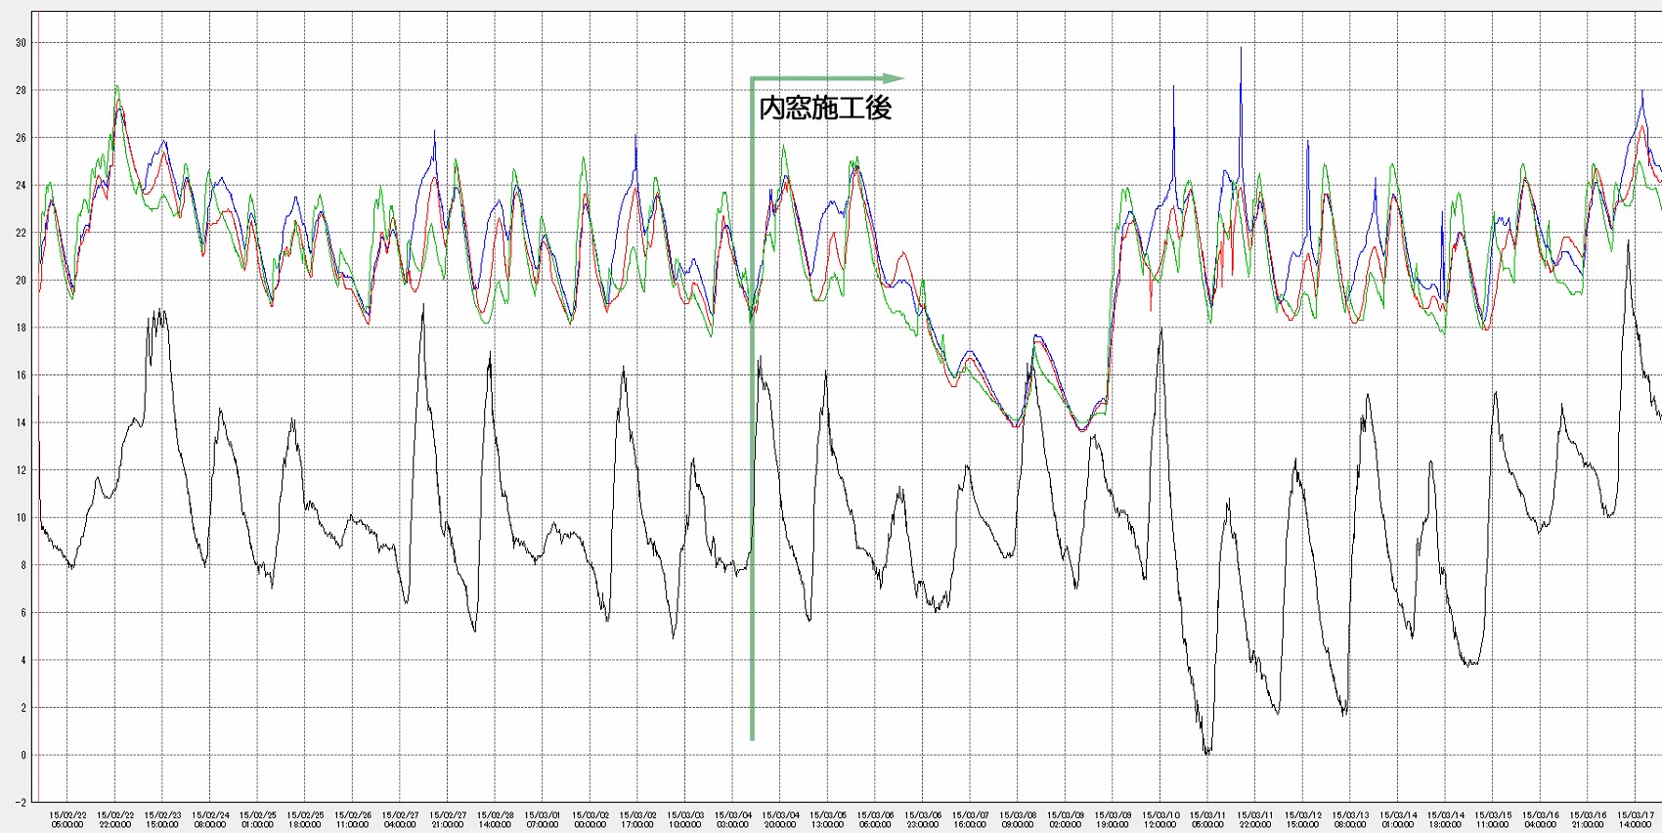Select the -2 value on y-axis
This screenshot has height=833, width=1662.
pos(21,803)
